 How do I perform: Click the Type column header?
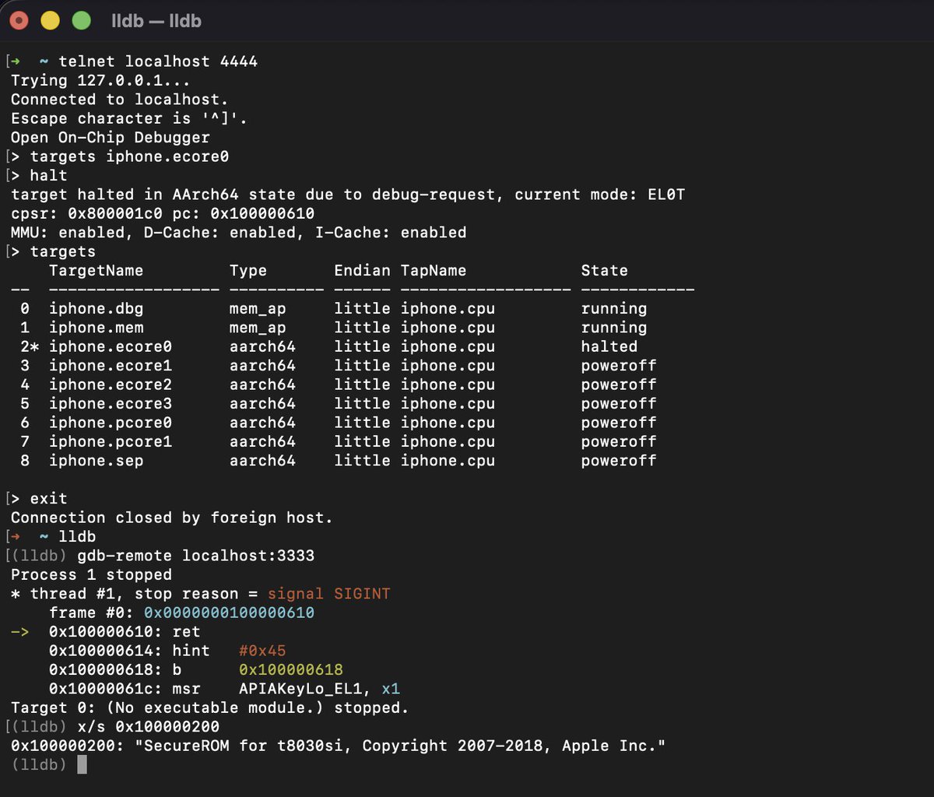click(x=248, y=271)
